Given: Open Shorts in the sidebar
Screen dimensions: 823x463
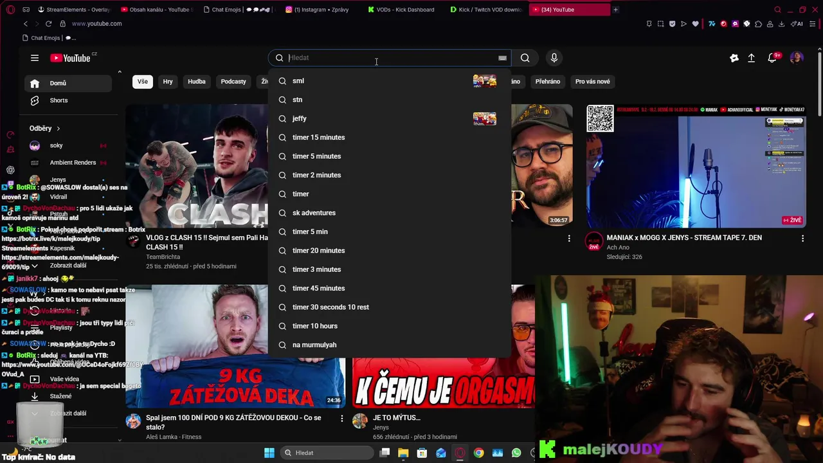Looking at the screenshot, I should [68, 100].
